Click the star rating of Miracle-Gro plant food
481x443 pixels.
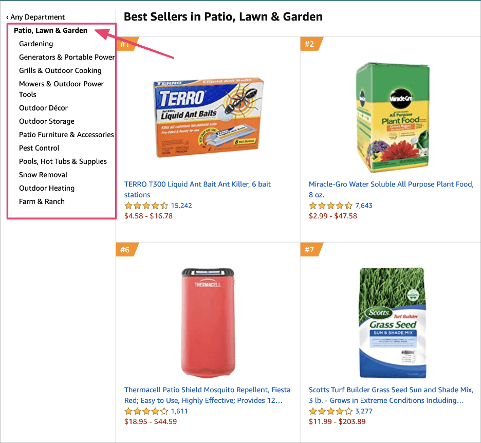pos(330,206)
